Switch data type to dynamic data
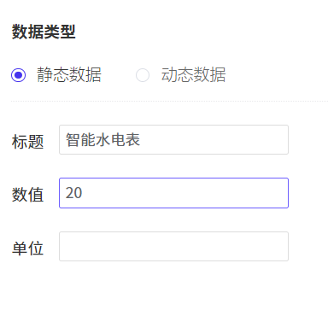328x316 pixels. [x=143, y=75]
